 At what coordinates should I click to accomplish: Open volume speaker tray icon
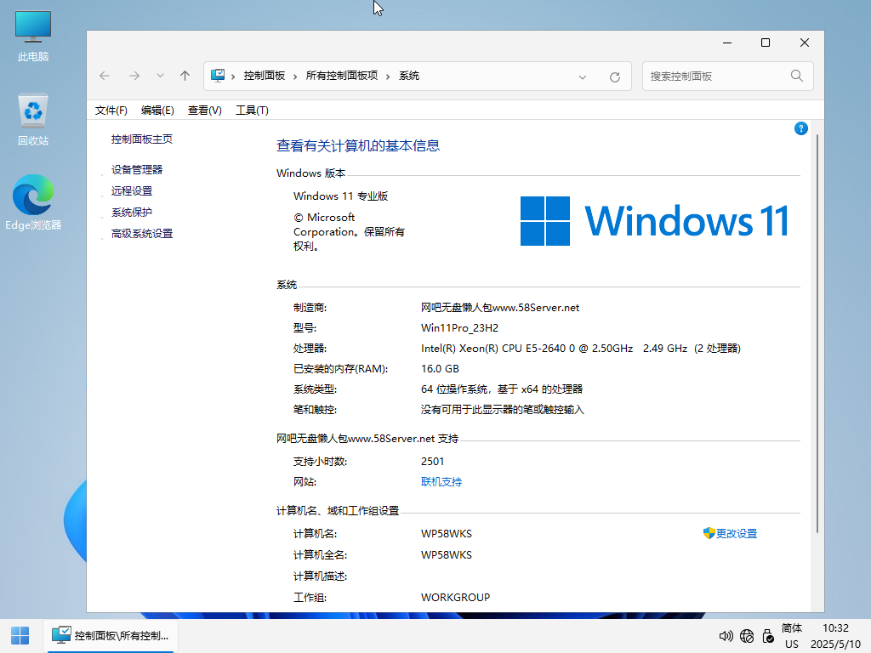click(x=726, y=636)
